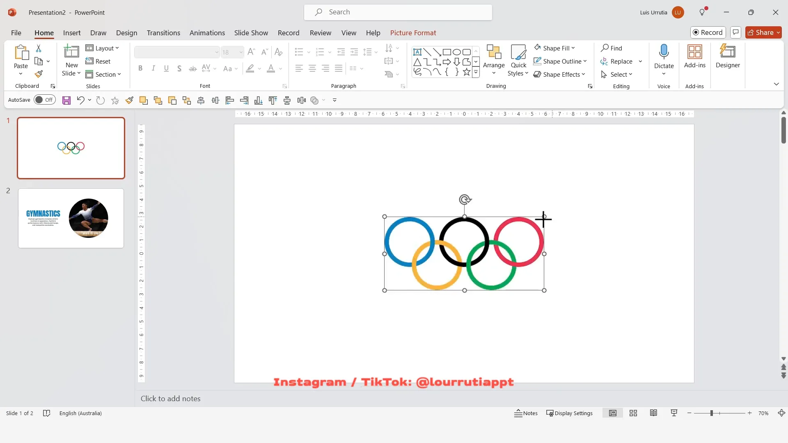Image resolution: width=788 pixels, height=443 pixels.
Task: Open the Picture Format tab
Action: [413, 33]
